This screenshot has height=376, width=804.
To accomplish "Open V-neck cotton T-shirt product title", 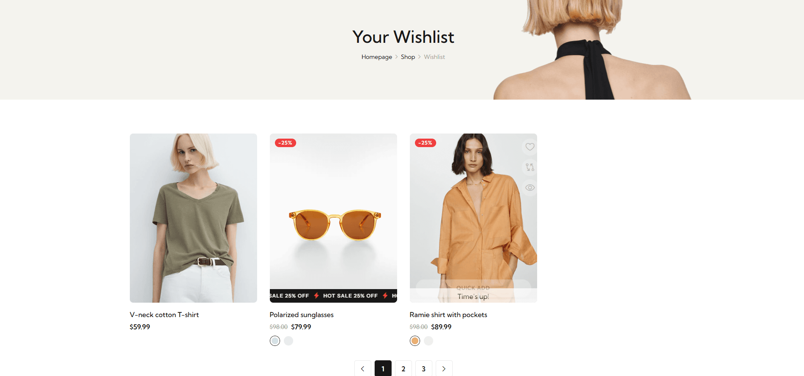I will coord(164,315).
